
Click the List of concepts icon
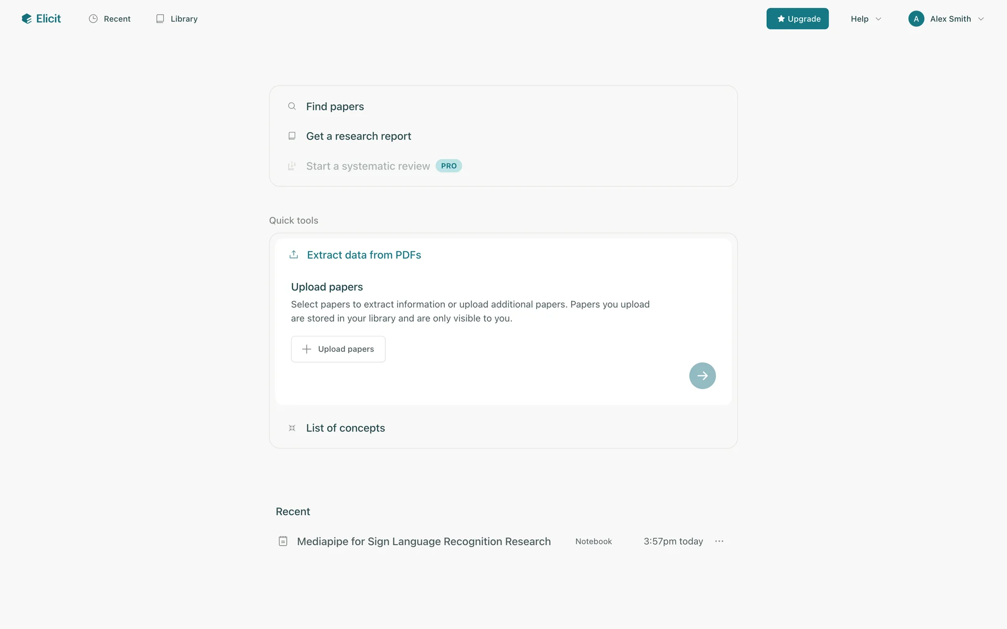[x=292, y=428]
